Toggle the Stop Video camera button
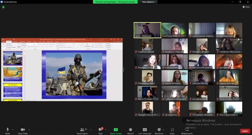 23,131
